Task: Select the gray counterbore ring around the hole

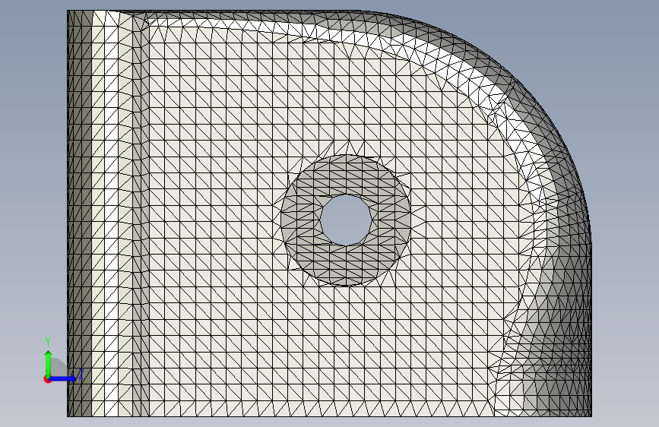Action: [303, 220]
